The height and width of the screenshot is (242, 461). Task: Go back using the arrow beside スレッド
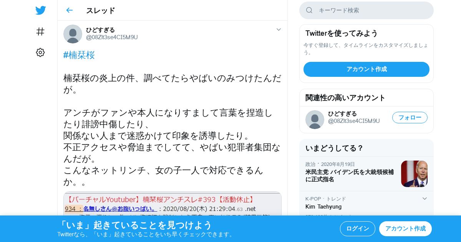[69, 10]
